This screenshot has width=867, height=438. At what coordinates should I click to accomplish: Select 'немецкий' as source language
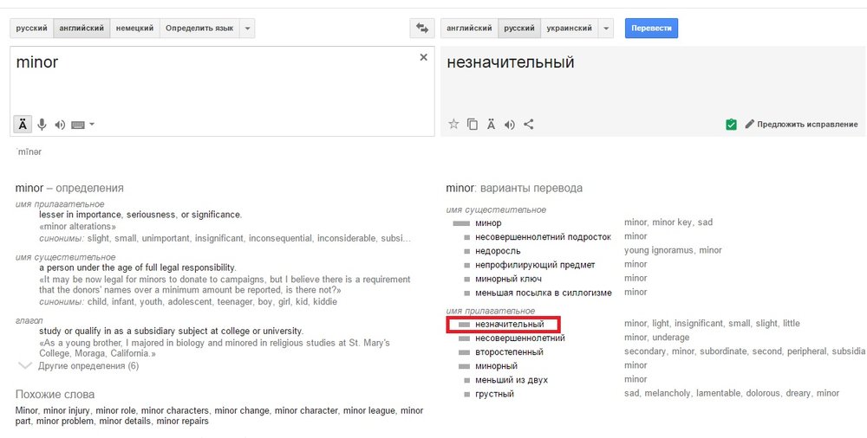point(134,29)
